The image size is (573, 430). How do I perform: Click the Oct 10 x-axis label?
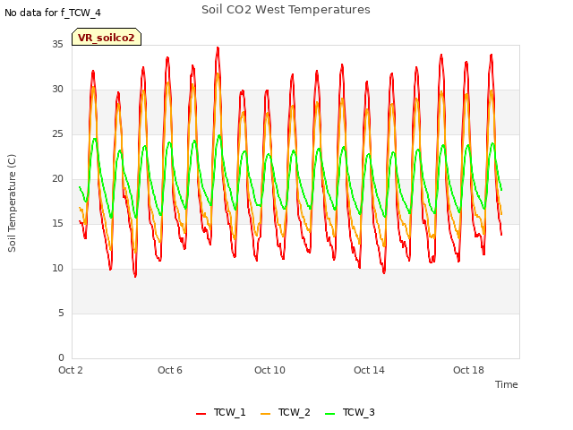click(x=269, y=370)
